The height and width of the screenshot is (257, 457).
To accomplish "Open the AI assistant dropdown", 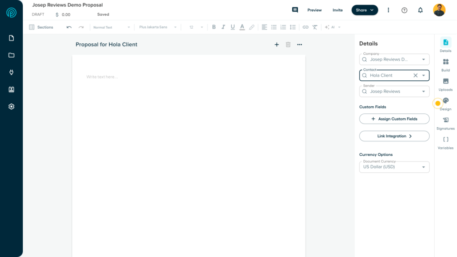I will pyautogui.click(x=332, y=27).
